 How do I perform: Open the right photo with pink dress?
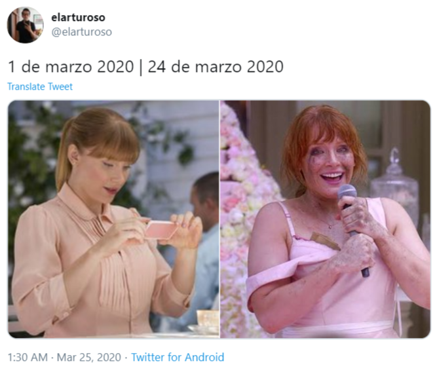[x=325, y=219]
